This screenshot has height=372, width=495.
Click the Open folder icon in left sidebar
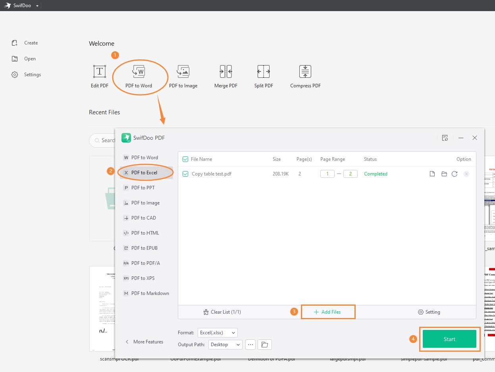(x=15, y=59)
